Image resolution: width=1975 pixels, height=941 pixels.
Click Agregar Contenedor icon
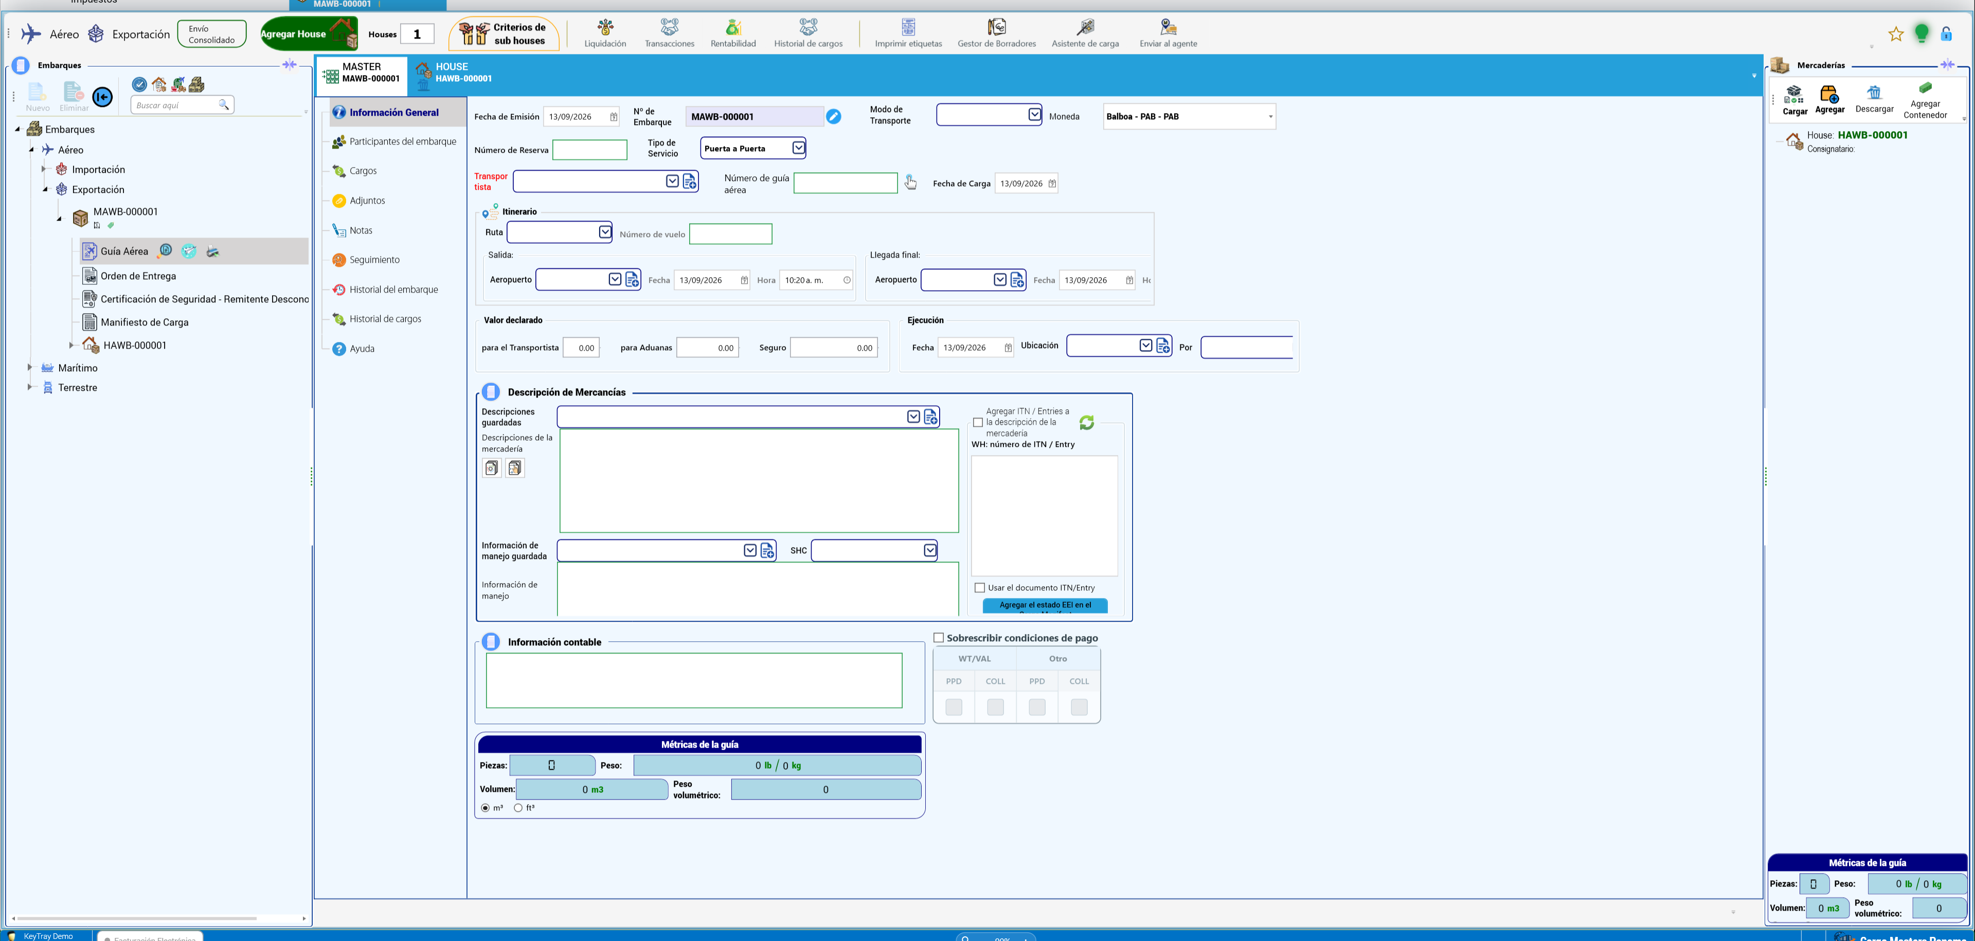pos(1925,88)
